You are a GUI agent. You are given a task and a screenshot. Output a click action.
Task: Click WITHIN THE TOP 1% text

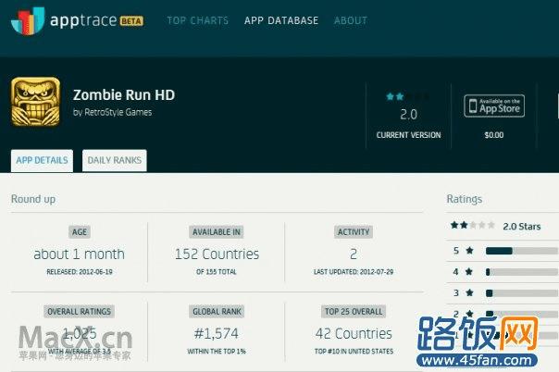(217, 352)
